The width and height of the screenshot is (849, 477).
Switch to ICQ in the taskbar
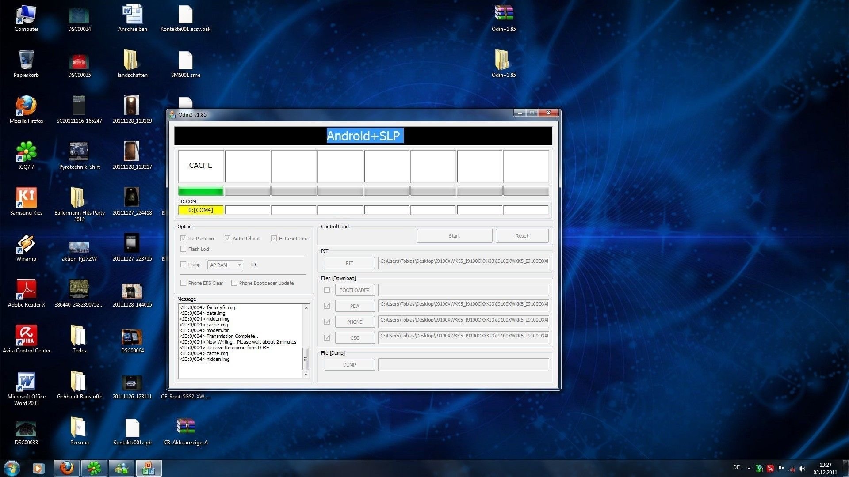pyautogui.click(x=94, y=468)
